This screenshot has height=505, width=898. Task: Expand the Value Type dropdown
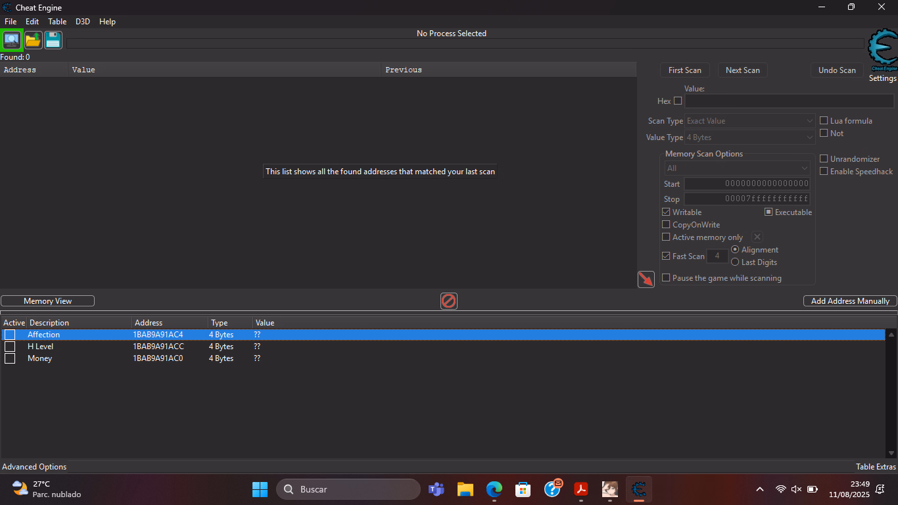pos(749,137)
